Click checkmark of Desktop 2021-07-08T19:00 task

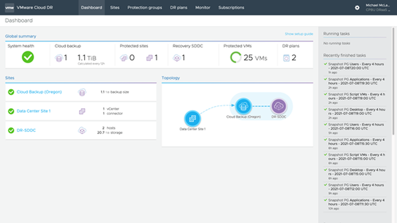[325, 110]
